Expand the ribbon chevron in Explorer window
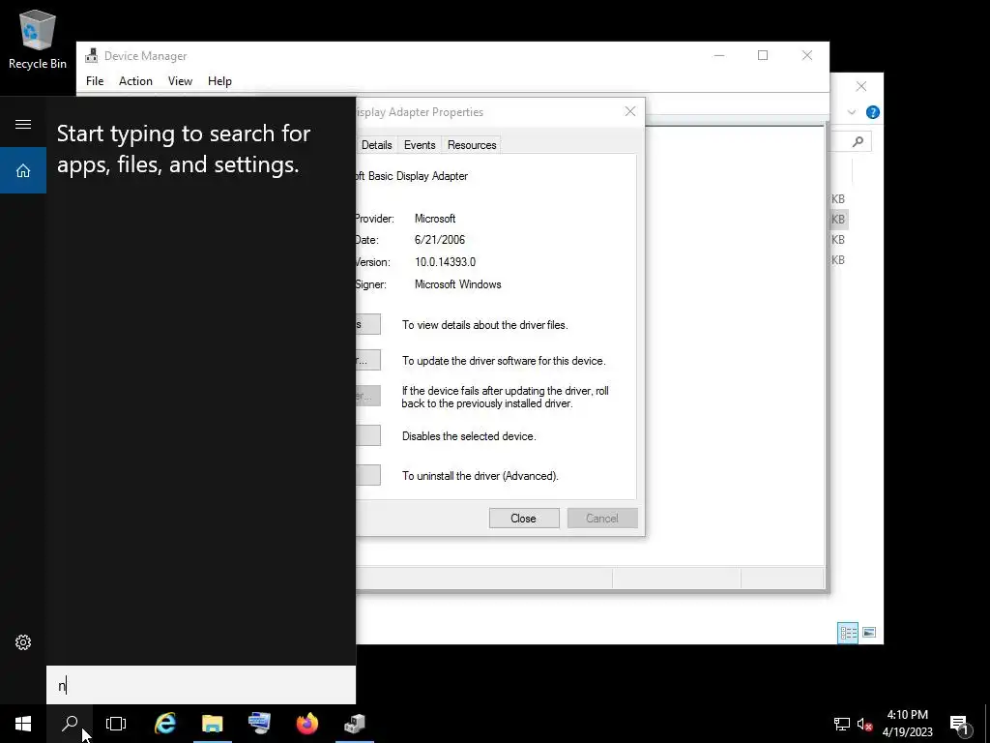 click(x=852, y=112)
